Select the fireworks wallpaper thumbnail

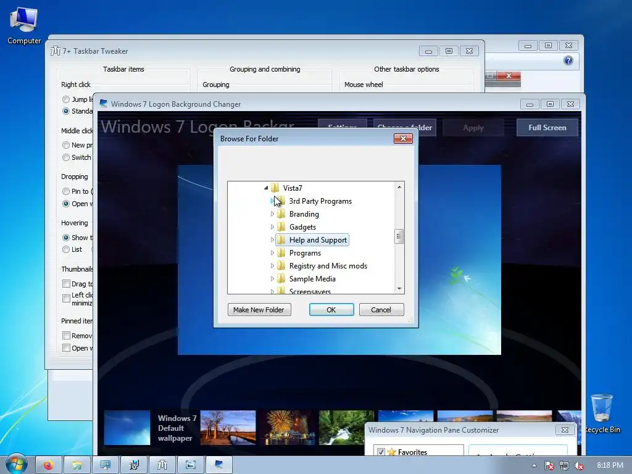pos(288,428)
